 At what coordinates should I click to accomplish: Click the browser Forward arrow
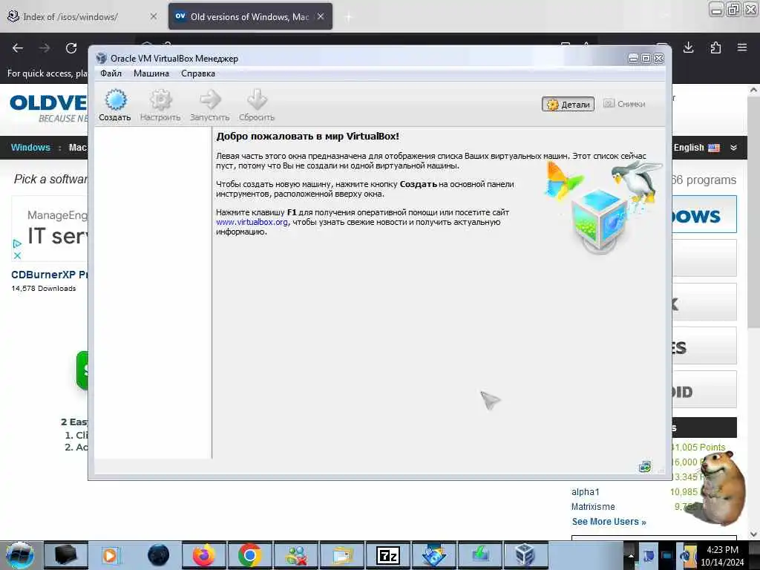click(x=45, y=48)
